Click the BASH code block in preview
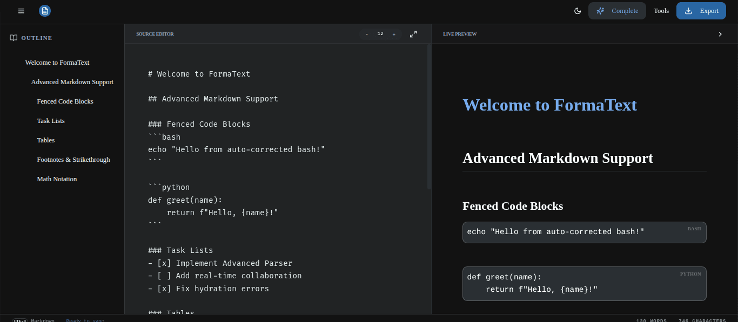The width and height of the screenshot is (738, 322). click(x=584, y=232)
